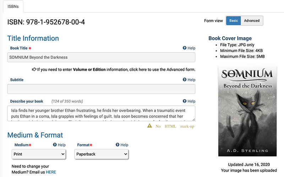Click the Help icon next to Medium
This screenshot has height=177, width=284.
click(x=55, y=145)
